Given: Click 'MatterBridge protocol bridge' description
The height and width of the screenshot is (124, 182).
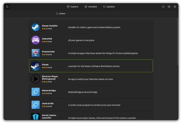Looking at the screenshot, I should (x=83, y=92).
